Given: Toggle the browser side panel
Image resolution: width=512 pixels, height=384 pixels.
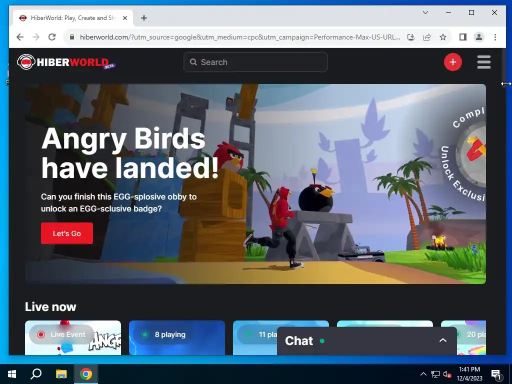Looking at the screenshot, I should pos(462,37).
